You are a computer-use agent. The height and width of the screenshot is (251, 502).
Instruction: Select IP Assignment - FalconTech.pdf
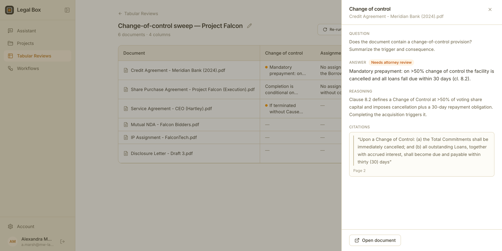[x=164, y=137]
